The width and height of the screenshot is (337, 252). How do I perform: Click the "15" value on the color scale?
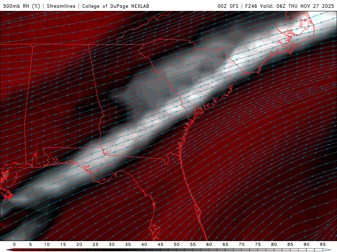pyautogui.click(x=63, y=244)
